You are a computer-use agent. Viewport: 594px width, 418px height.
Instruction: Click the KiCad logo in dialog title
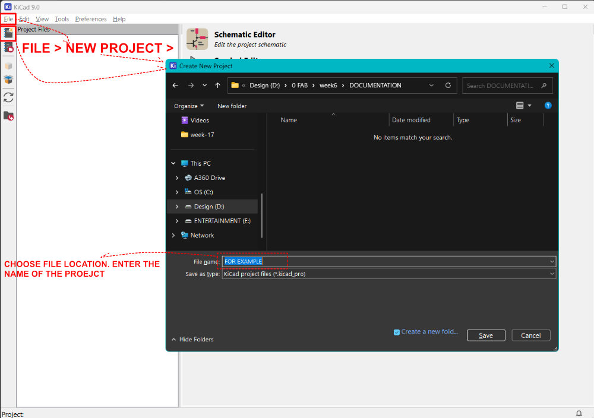(173, 66)
